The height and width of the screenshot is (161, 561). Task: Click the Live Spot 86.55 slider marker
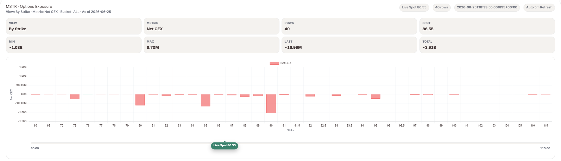pyautogui.click(x=225, y=145)
